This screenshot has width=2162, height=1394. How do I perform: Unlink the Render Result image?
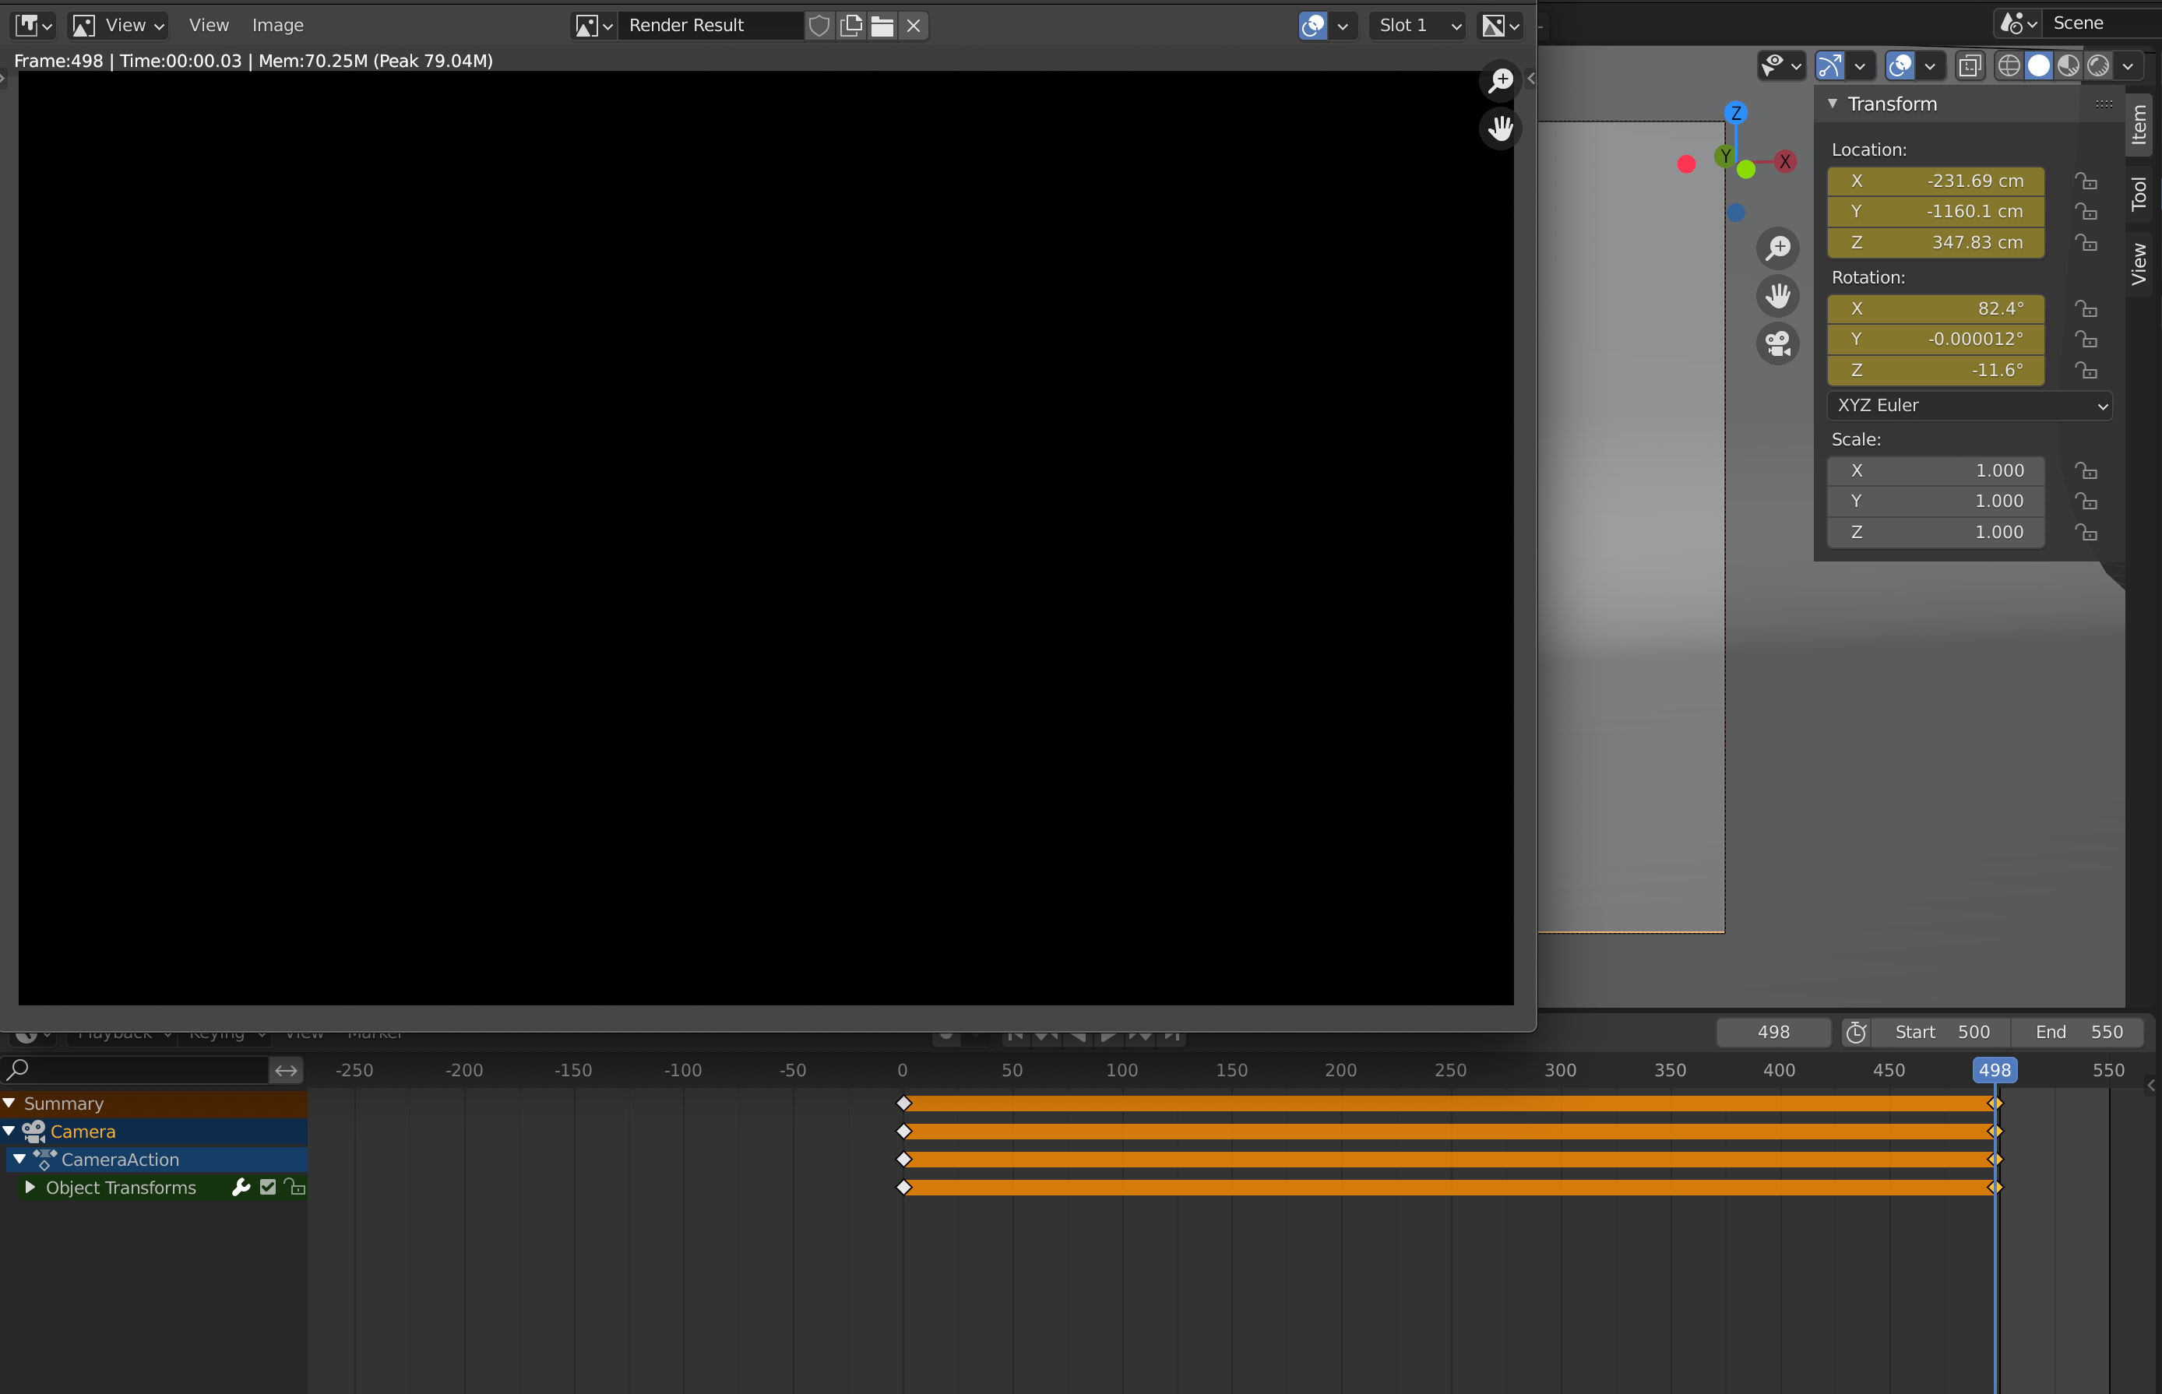(913, 26)
